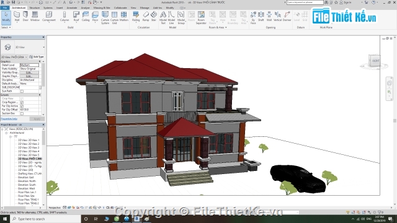Switch to the Insert ribbon tab

pos(60,8)
